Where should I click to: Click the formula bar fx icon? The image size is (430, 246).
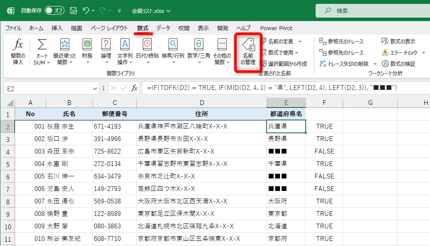(x=134, y=88)
